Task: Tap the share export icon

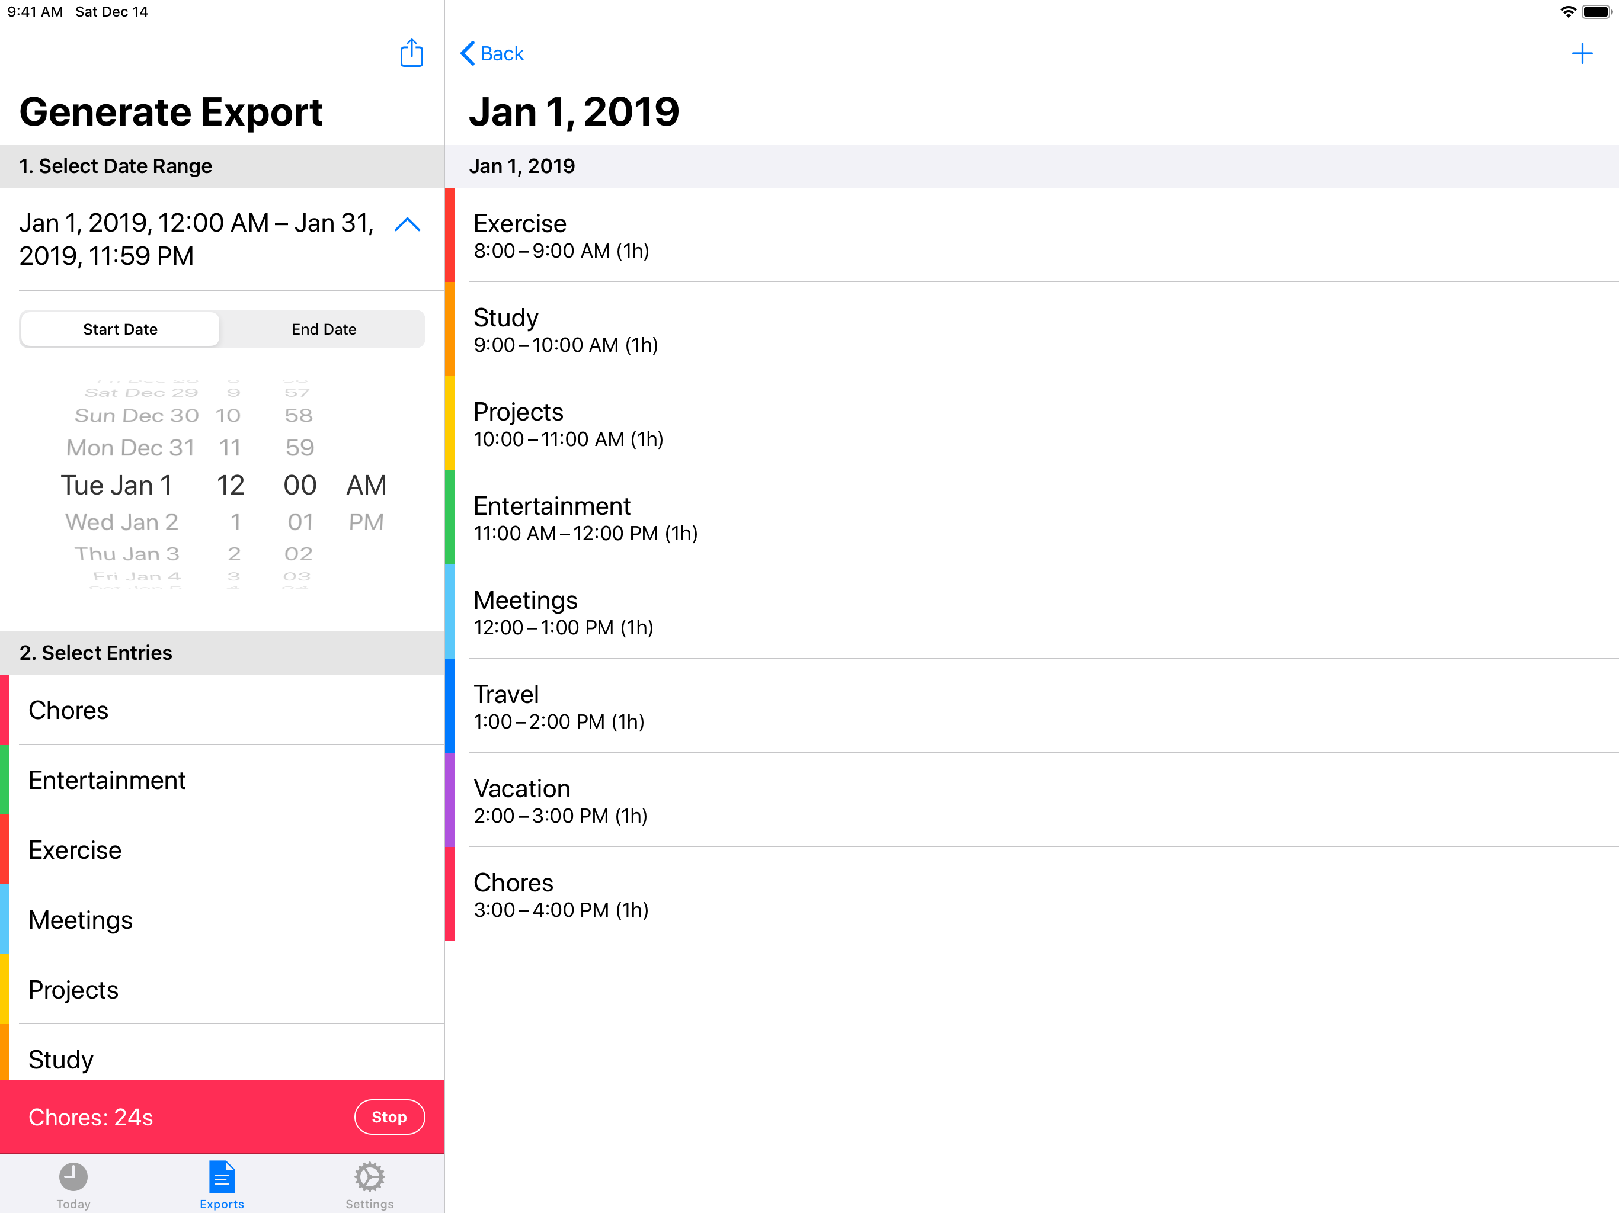Action: click(x=411, y=53)
